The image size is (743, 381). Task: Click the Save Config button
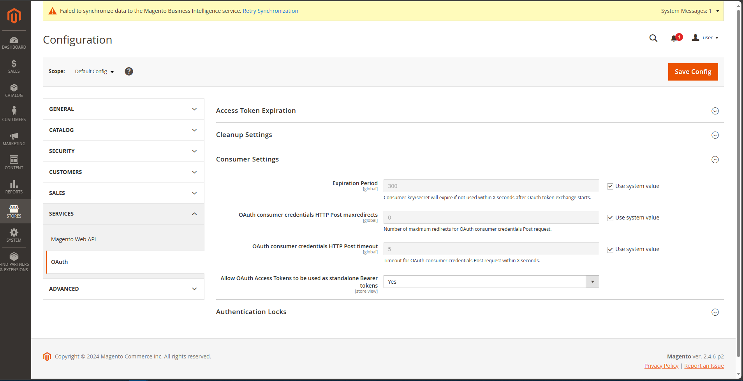(693, 72)
